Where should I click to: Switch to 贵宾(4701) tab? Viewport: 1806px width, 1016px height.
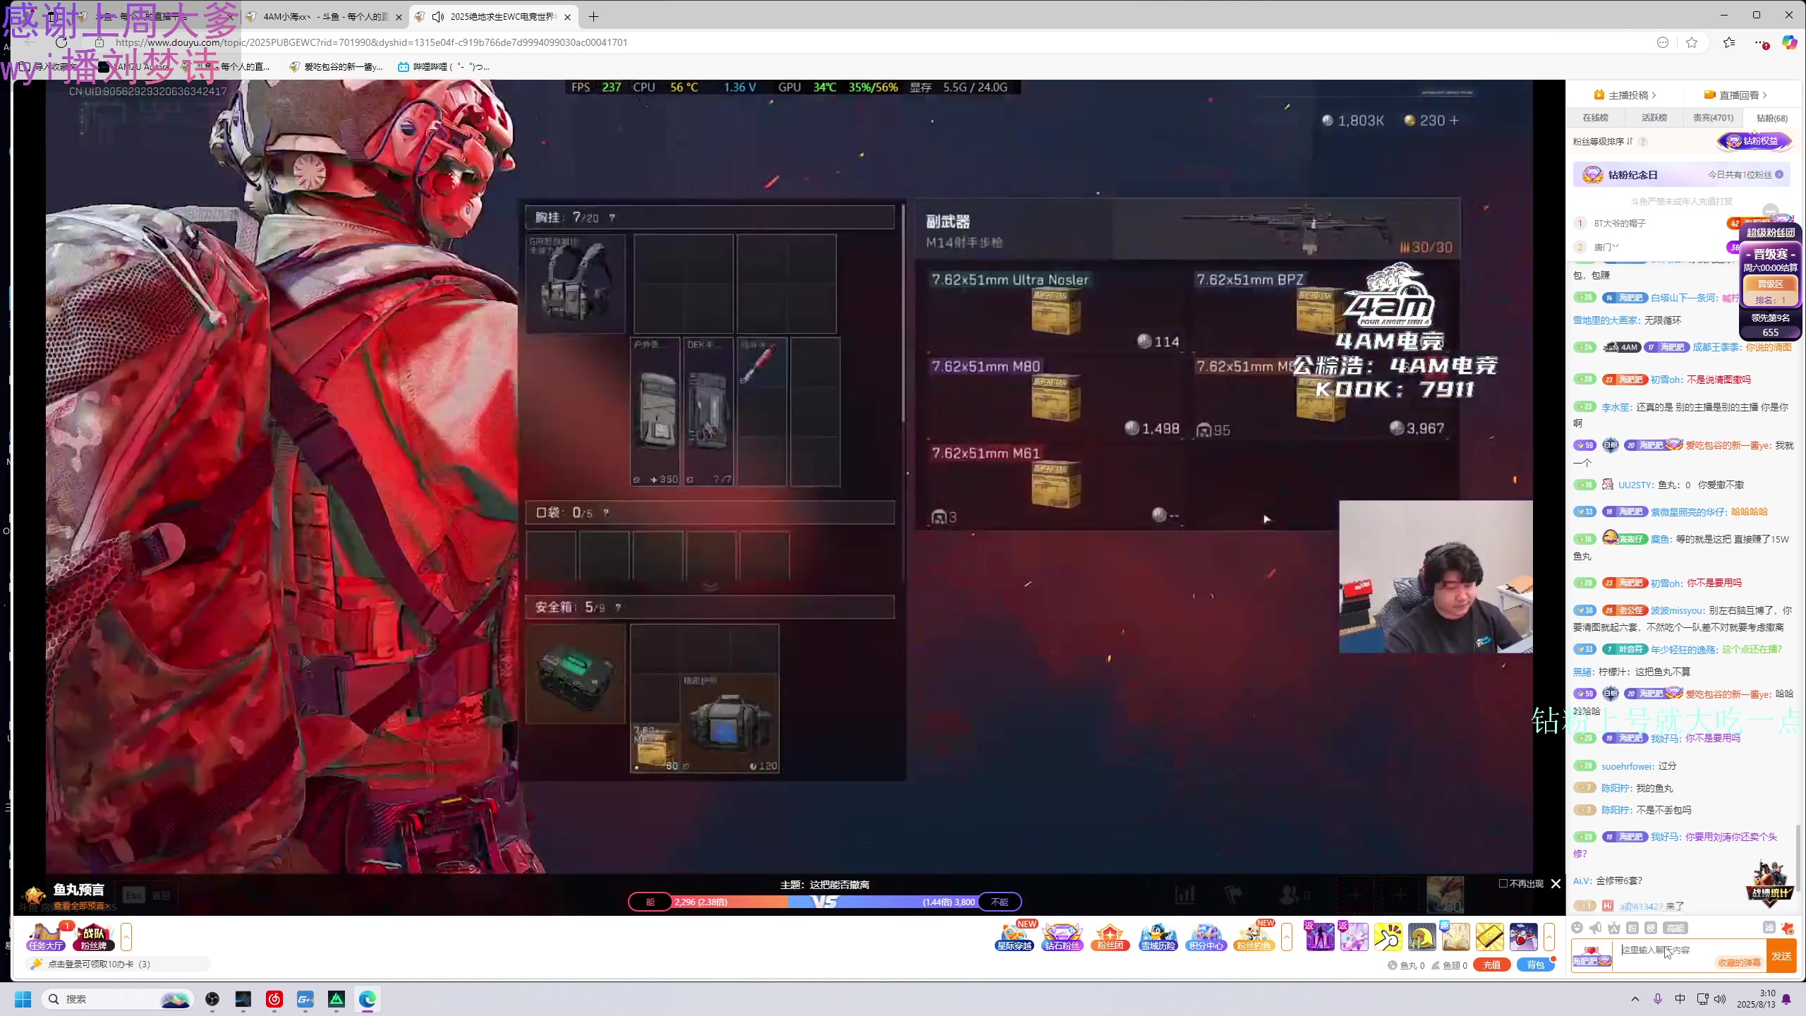[1714, 118]
